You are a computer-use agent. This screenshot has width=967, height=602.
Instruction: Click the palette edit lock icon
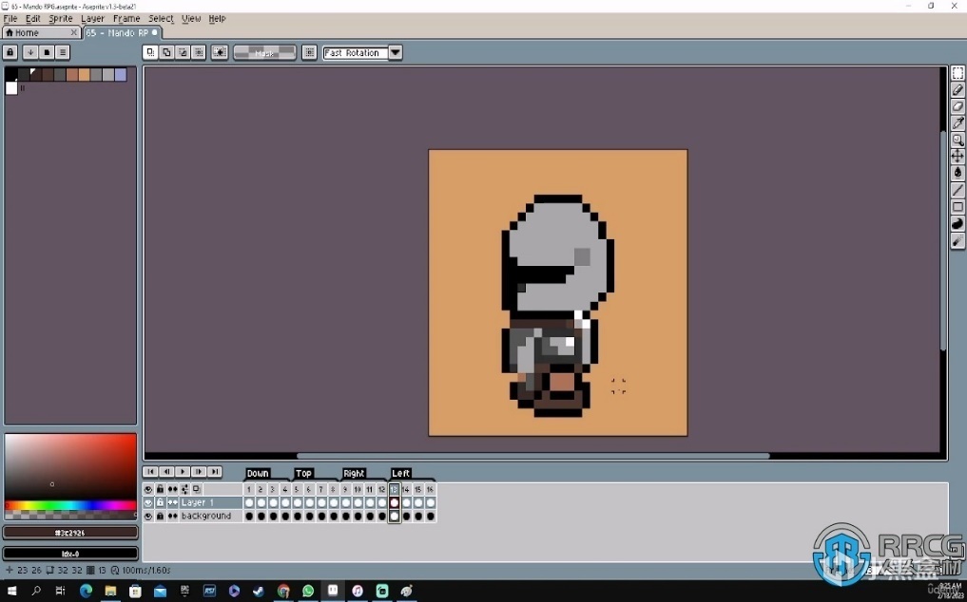point(10,52)
